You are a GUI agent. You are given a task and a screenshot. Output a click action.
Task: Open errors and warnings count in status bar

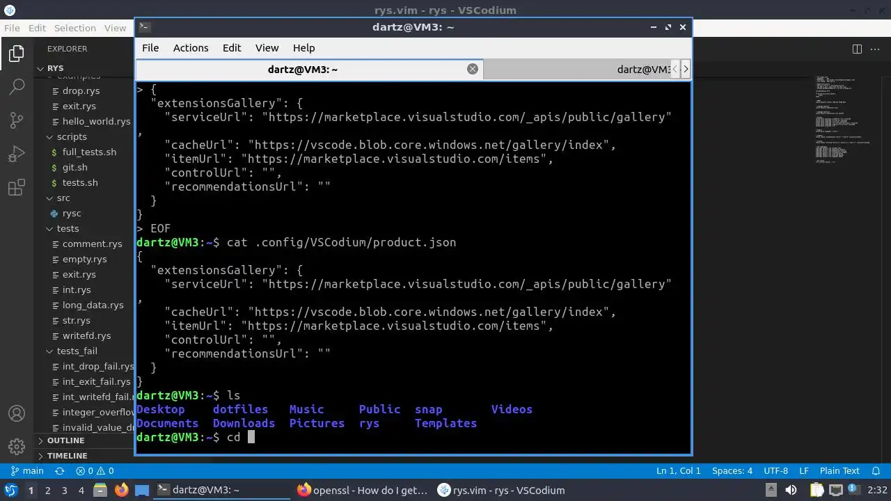[95, 471]
